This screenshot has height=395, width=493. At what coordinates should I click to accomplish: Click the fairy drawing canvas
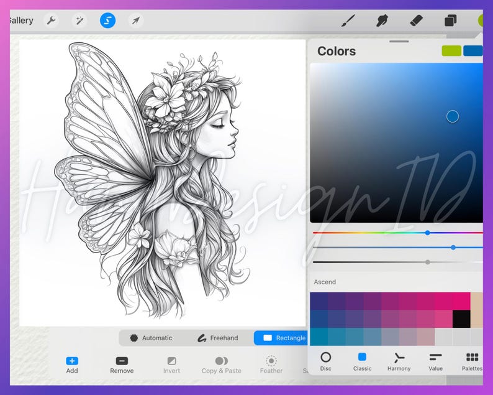tap(163, 183)
